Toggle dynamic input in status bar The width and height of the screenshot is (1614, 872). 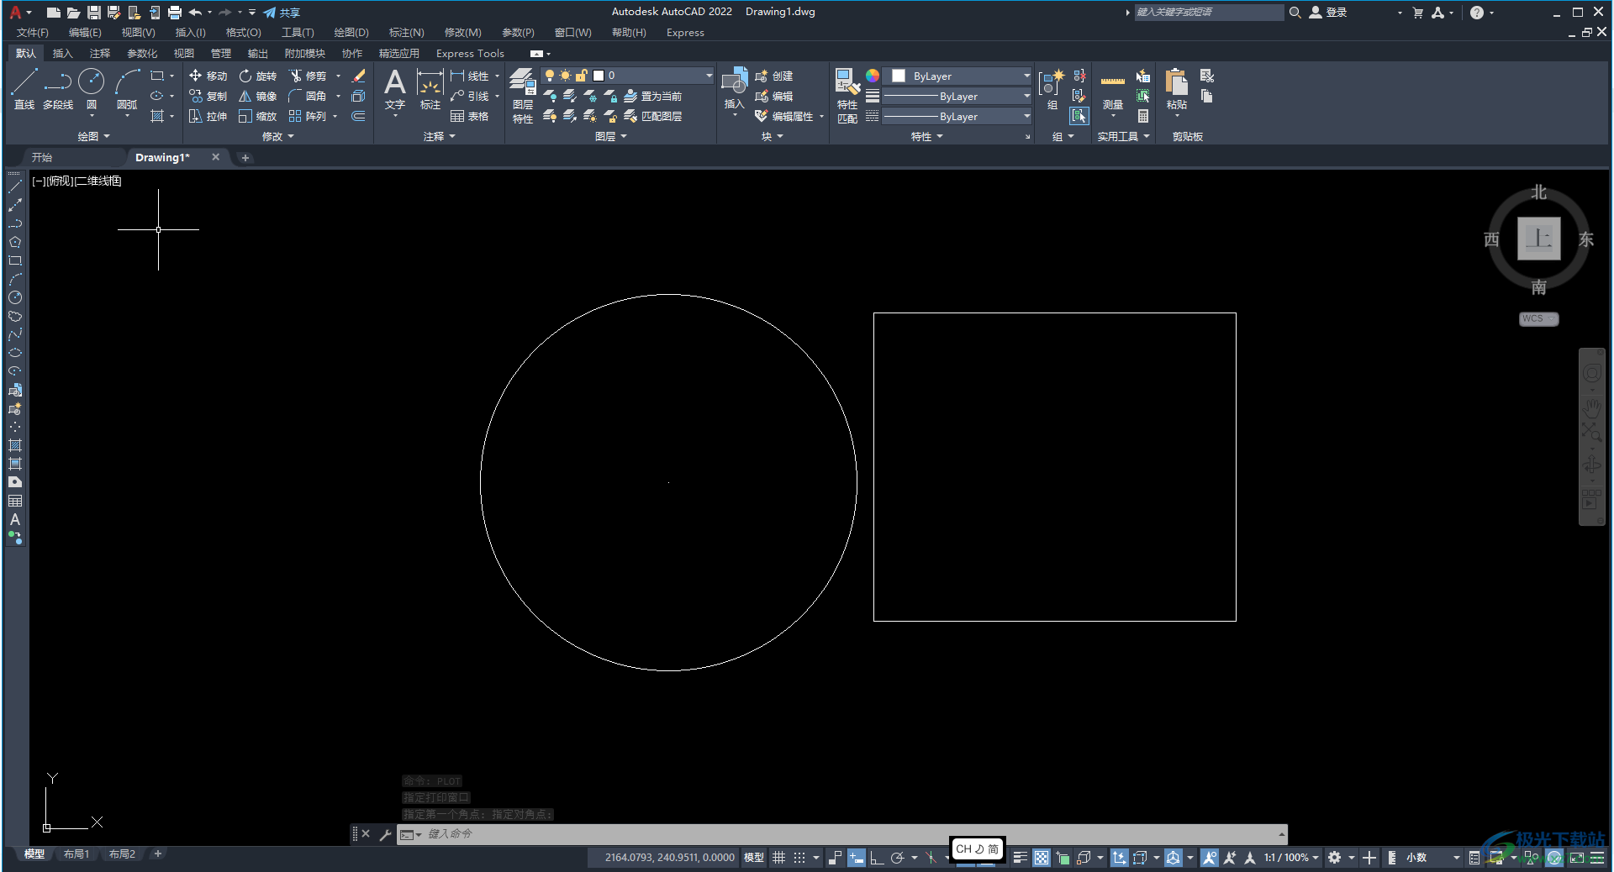[856, 858]
